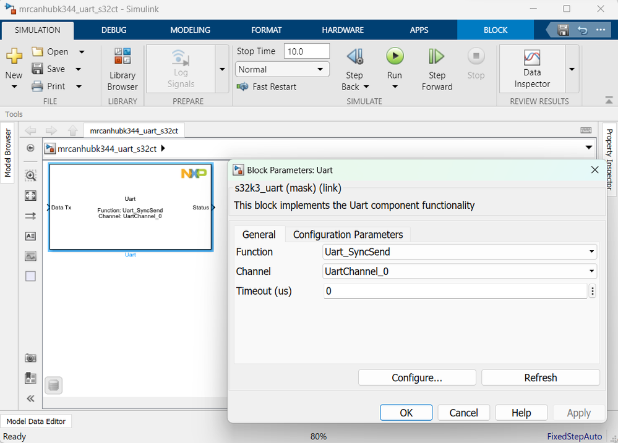Click the Refresh button
The width and height of the screenshot is (618, 443).
(540, 378)
